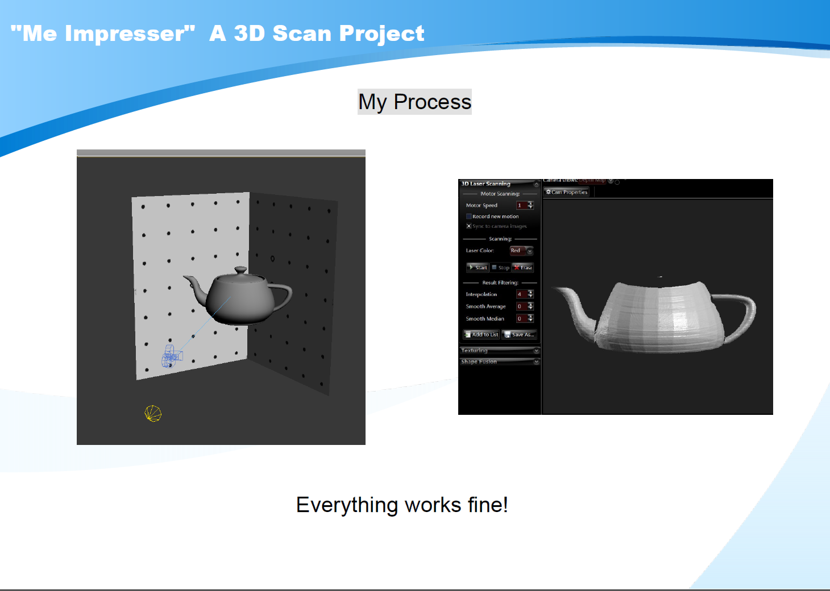
Task: Expand the Shape Fusion panel section
Action: point(536,361)
